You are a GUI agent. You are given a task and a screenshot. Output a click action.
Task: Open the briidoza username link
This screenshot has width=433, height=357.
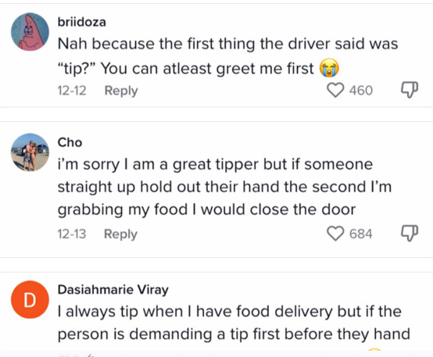(82, 22)
